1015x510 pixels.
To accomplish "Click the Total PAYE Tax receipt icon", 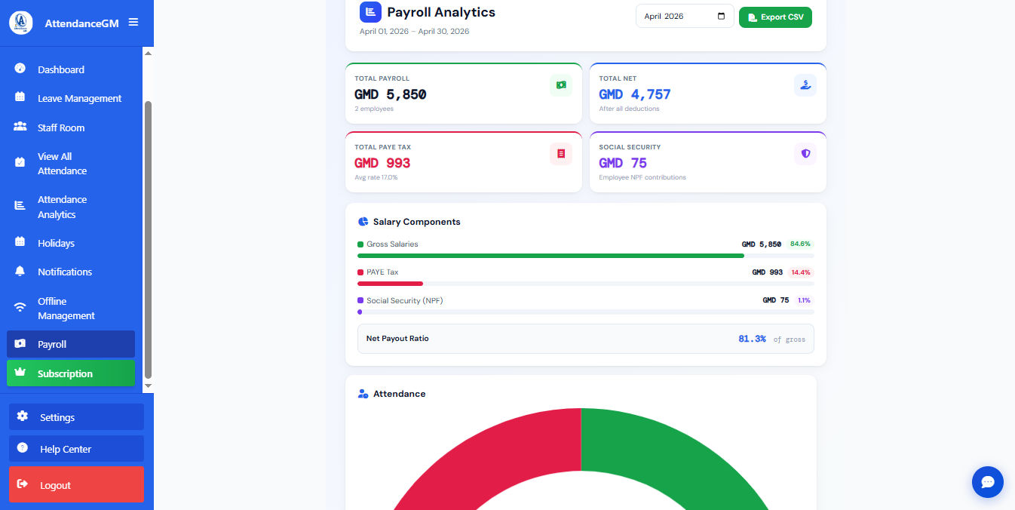I will point(561,154).
